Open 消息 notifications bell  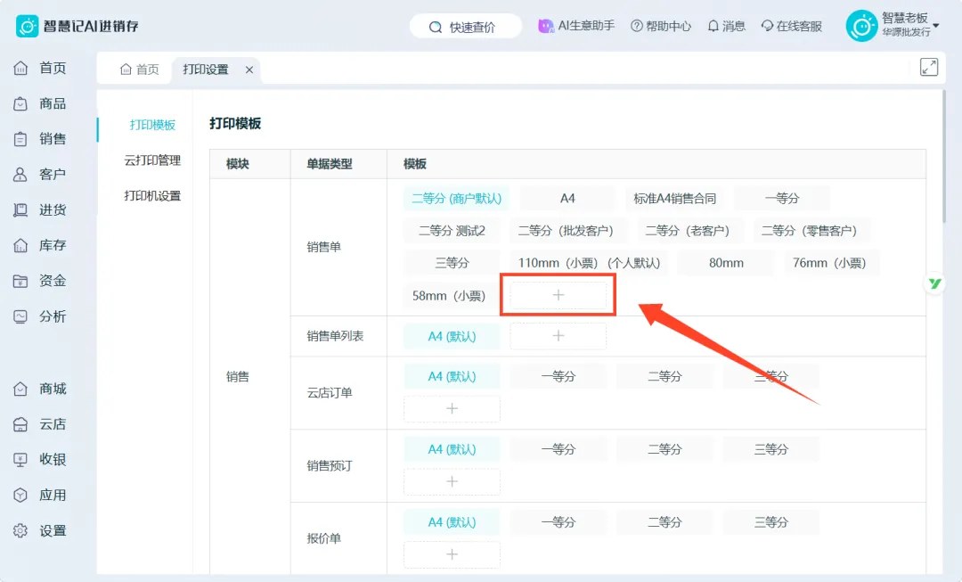tap(727, 26)
